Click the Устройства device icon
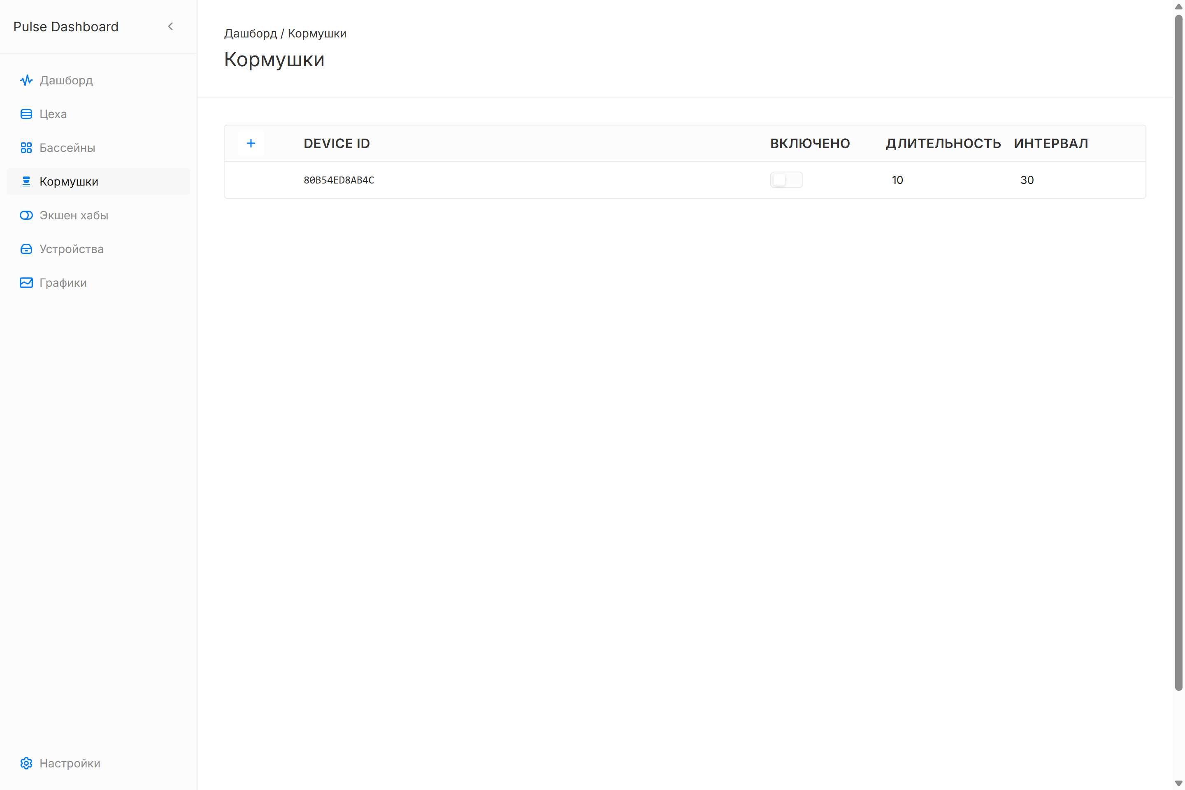Screen dimensions: 1185x790 coord(26,249)
